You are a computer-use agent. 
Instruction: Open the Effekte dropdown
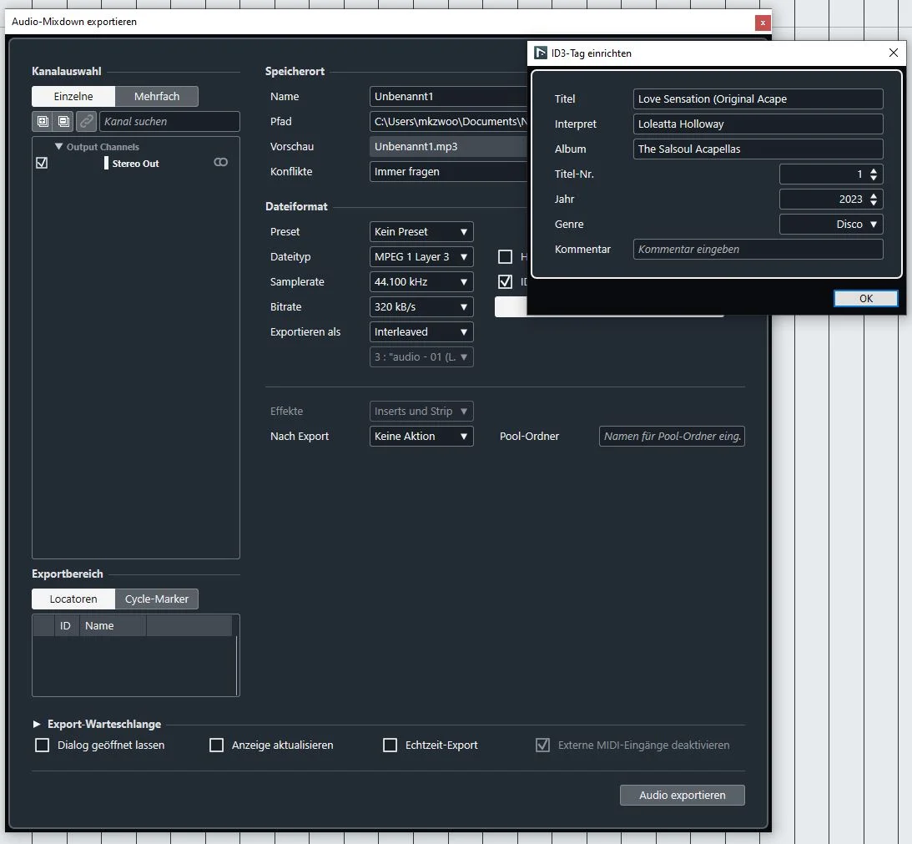pyautogui.click(x=421, y=411)
